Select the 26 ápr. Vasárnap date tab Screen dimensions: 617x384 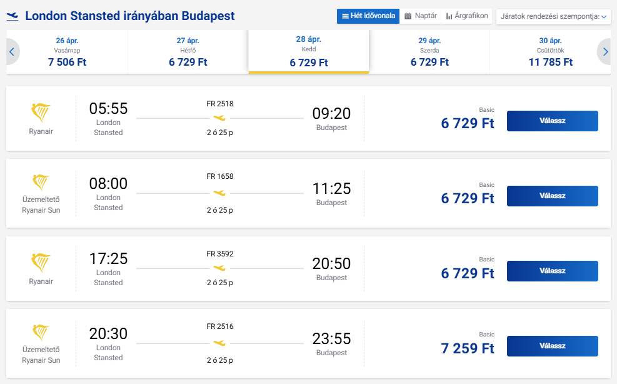click(67, 52)
